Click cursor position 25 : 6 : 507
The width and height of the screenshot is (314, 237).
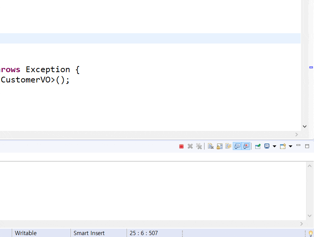[x=143, y=233]
